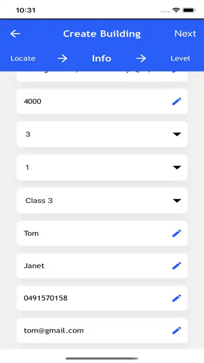Expand the Class 3 dropdown arrow
204x363 pixels.
(177, 200)
